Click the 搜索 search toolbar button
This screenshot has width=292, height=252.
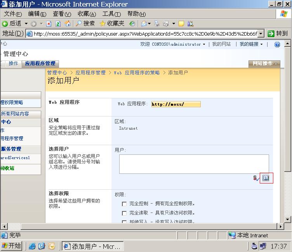tap(85, 24)
